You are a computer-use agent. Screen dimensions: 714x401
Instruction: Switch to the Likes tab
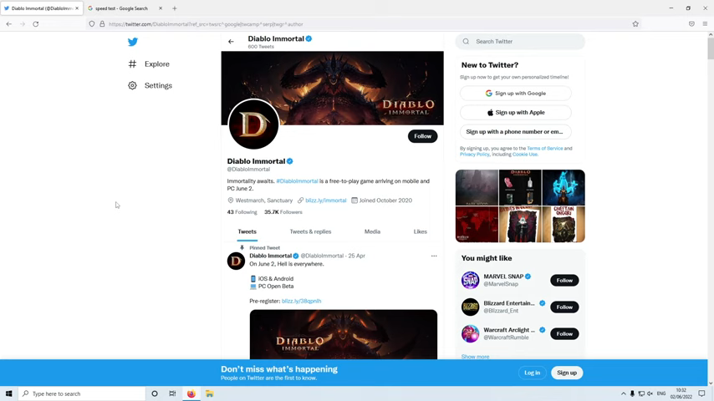click(421, 231)
